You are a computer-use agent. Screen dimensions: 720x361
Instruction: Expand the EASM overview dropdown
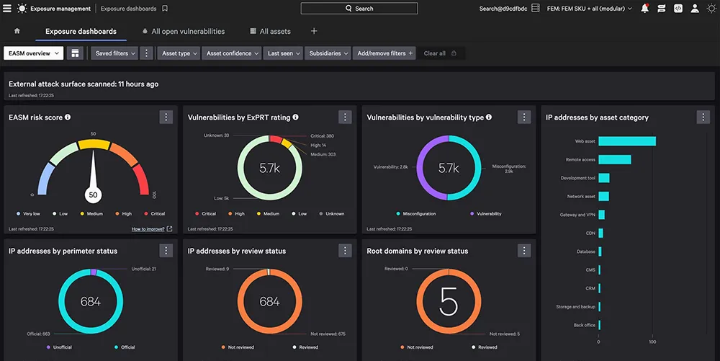point(34,53)
